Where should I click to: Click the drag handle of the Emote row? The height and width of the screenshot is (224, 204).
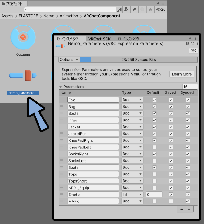point(61,194)
